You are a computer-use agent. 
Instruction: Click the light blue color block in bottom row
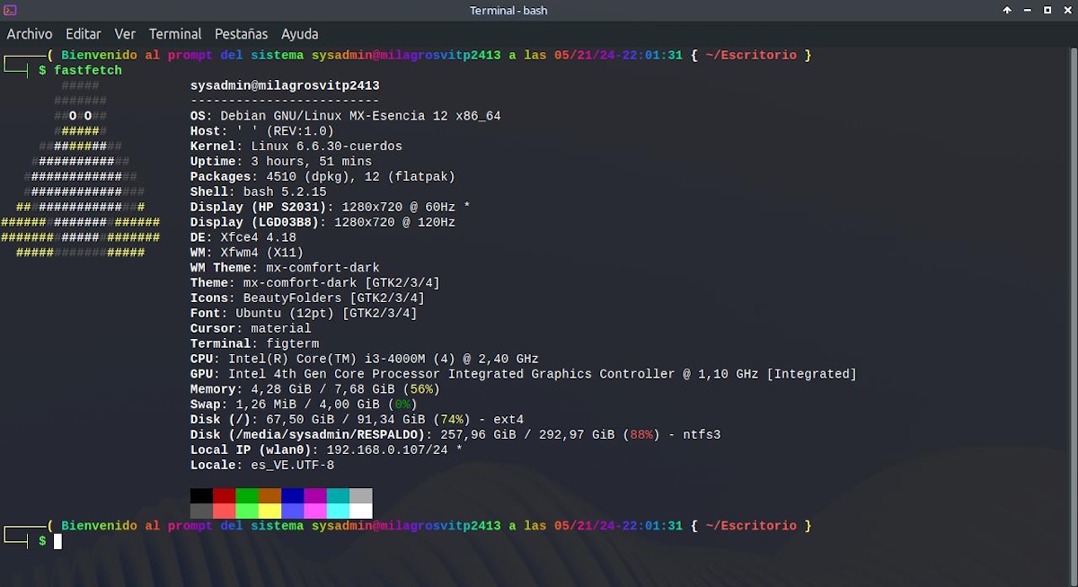[292, 511]
